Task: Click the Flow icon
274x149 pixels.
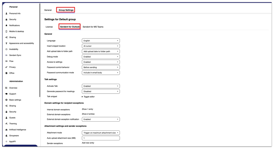Action: coord(7,61)
